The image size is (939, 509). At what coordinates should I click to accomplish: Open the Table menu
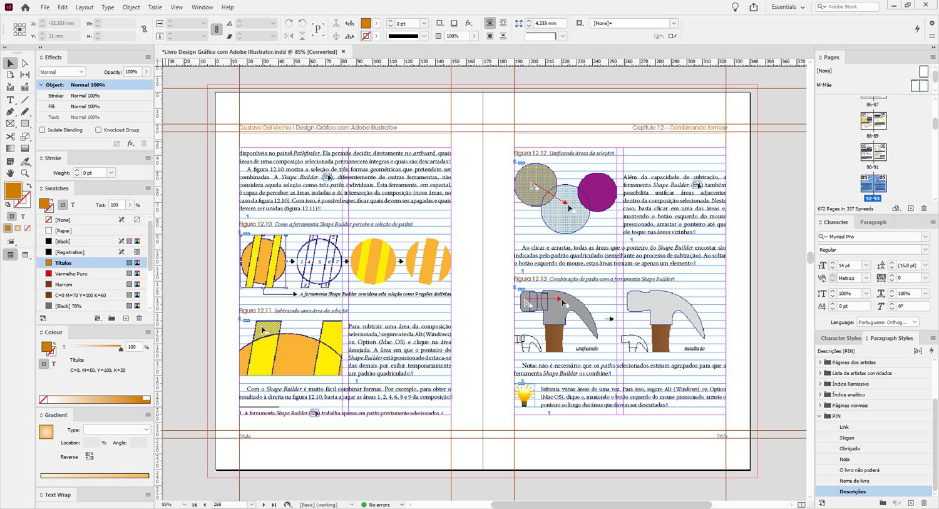pos(155,8)
